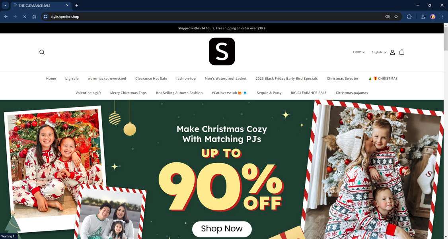Expand the £ GBP currency dropdown
Viewport: 448px width, 239px height.
(x=359, y=52)
